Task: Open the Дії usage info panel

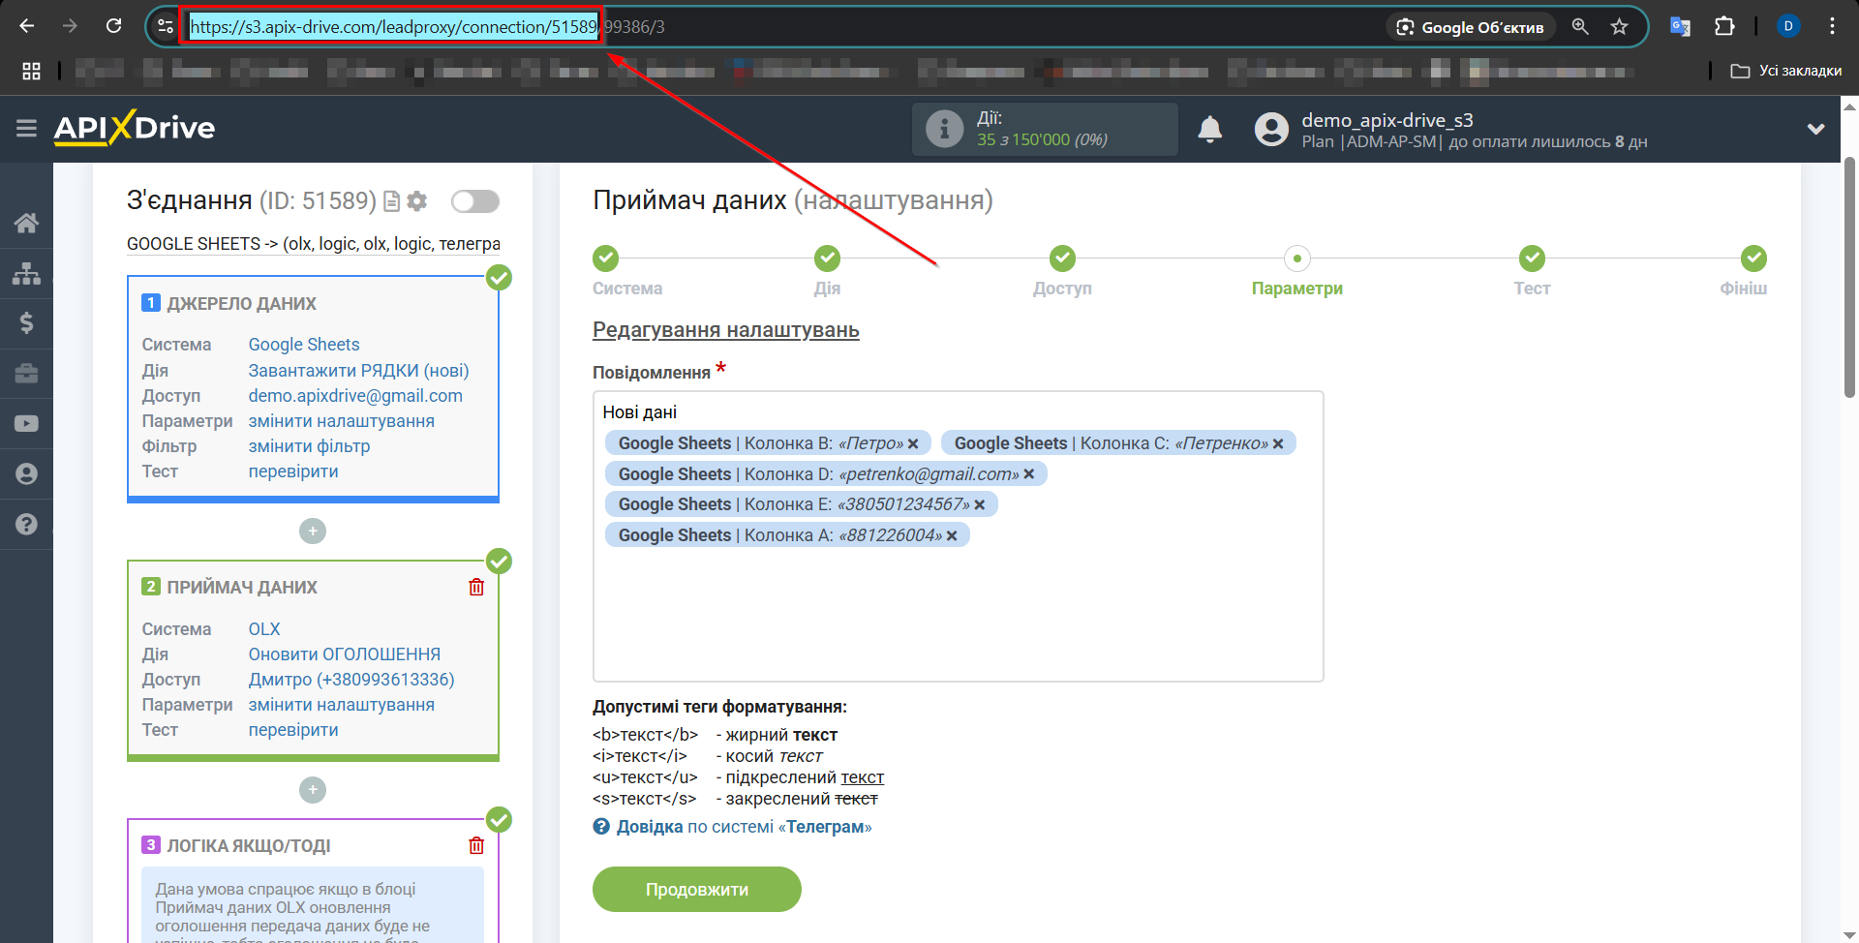Action: (x=1045, y=129)
